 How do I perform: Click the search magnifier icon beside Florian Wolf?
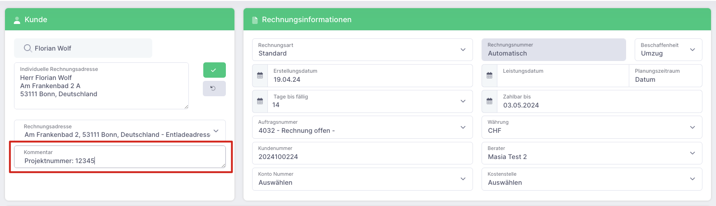pyautogui.click(x=28, y=48)
